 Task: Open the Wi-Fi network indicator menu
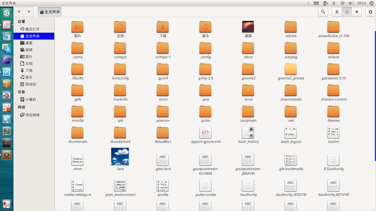tap(343, 3)
